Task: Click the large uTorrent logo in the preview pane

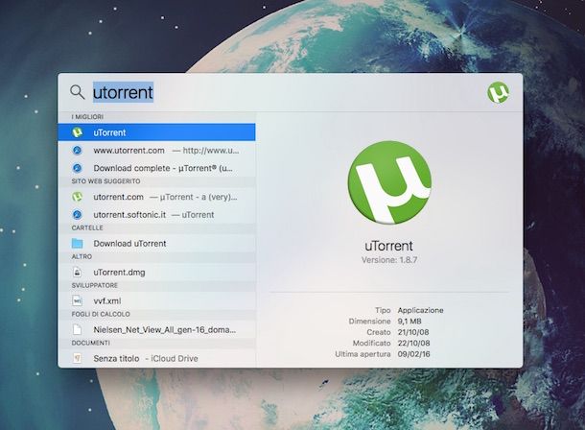Action: (389, 182)
